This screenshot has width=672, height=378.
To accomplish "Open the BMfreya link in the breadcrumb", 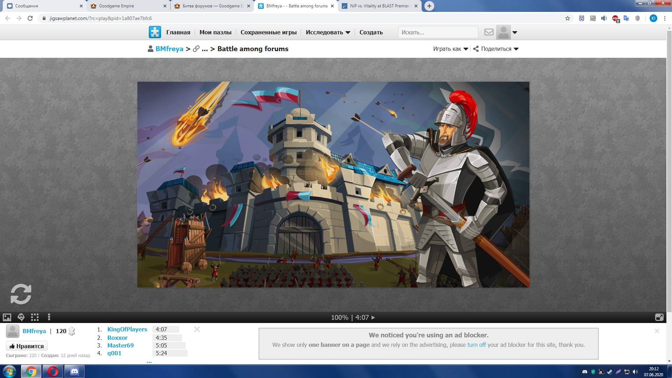I will 169,49.
